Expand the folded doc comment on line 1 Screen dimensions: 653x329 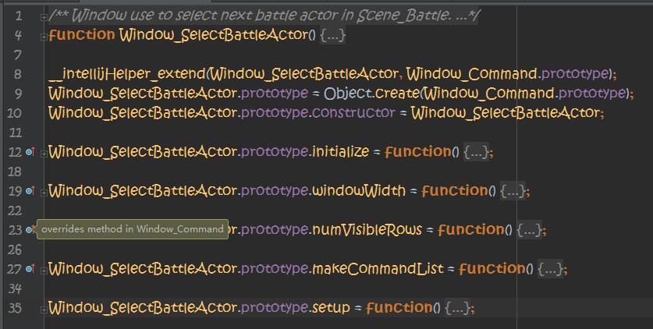[x=44, y=17]
